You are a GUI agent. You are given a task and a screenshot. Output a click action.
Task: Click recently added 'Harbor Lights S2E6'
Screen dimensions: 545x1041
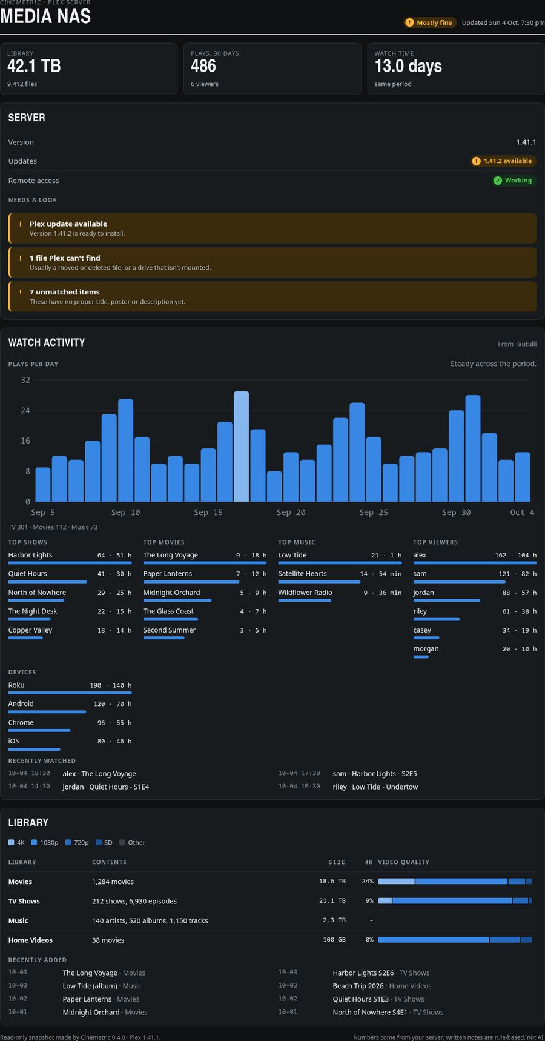pyautogui.click(x=363, y=973)
